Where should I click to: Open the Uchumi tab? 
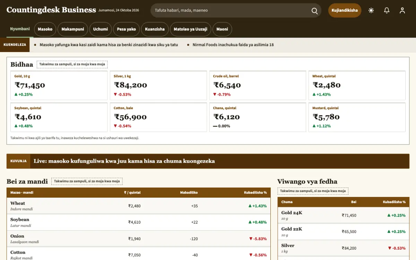[x=101, y=29]
